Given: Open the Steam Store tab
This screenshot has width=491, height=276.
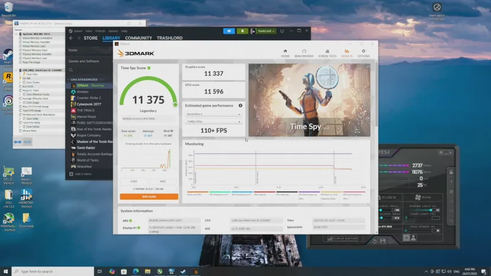Looking at the screenshot, I should [91, 38].
